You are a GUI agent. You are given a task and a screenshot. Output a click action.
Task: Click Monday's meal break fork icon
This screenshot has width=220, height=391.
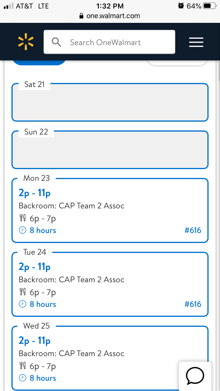coord(23,218)
